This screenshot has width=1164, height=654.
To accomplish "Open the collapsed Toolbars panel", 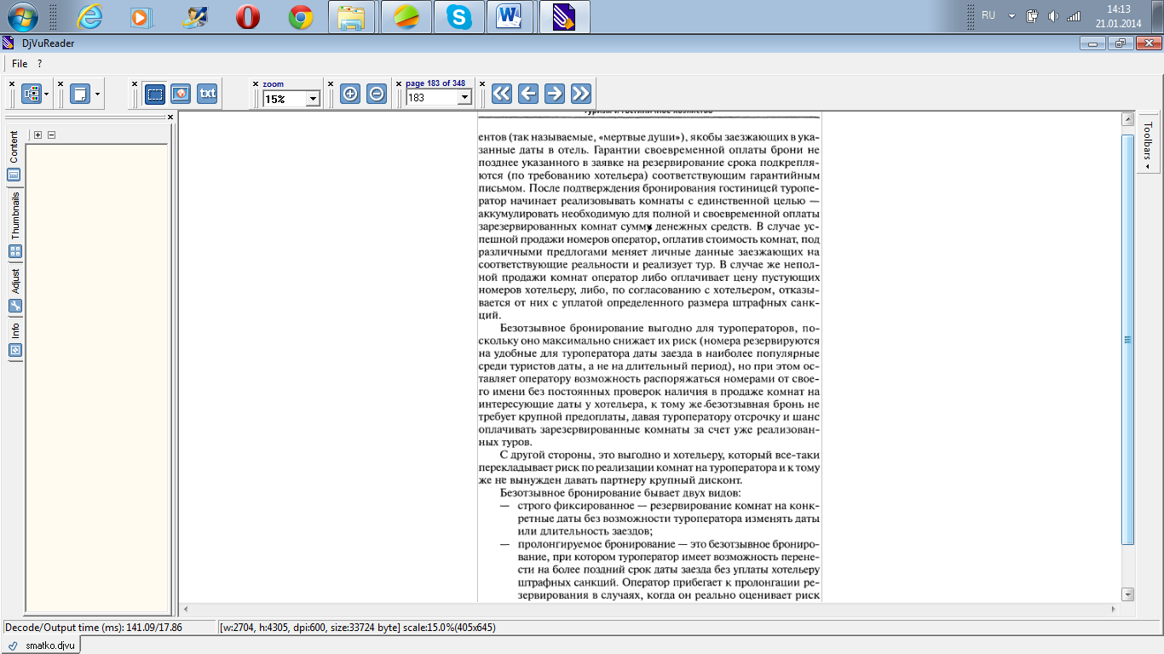I will click(1148, 142).
